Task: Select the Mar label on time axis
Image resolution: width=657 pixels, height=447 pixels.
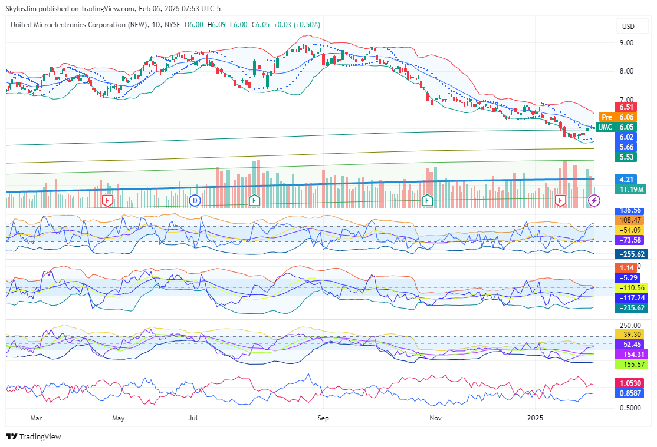Action: click(x=37, y=418)
